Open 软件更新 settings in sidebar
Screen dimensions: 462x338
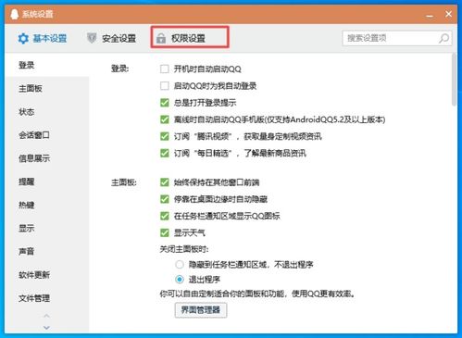point(47,275)
